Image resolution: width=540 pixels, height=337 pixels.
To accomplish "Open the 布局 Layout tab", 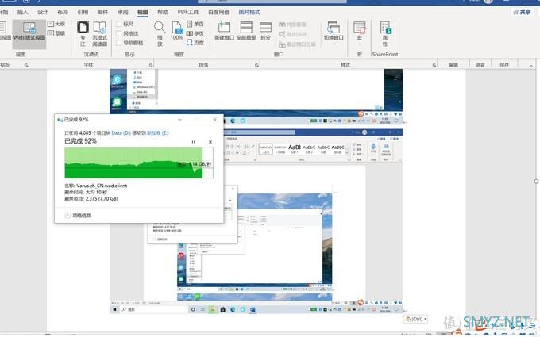I will coord(62,12).
